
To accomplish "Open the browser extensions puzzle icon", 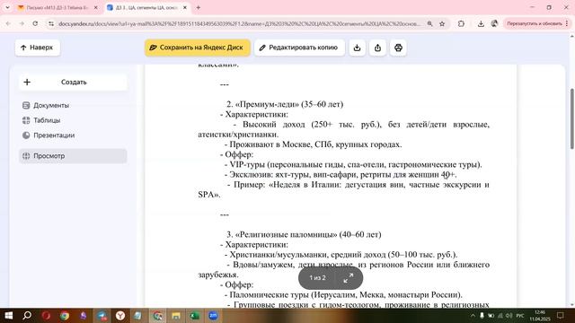I will 461,23.
